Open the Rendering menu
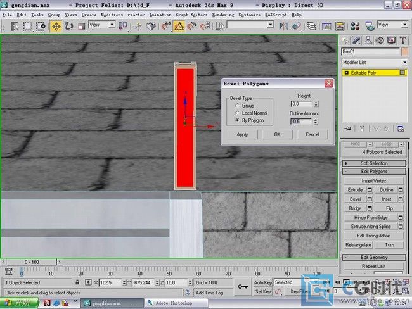Viewport: 412px width, 309px height. coord(223,15)
